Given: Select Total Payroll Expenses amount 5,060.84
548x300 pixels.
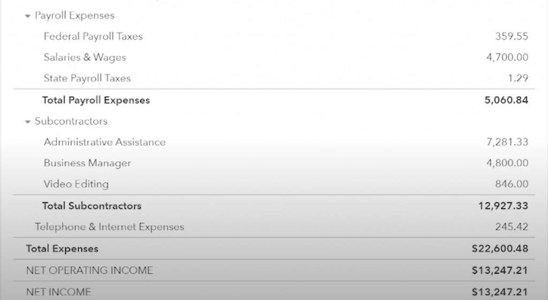Looking at the screenshot, I should point(506,100).
